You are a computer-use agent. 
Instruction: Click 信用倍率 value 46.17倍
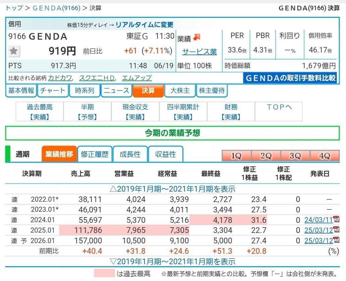pyautogui.click(x=320, y=50)
